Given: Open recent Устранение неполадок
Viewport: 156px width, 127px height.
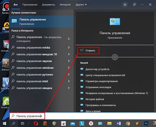Looking at the screenshot, I should 98,87.
